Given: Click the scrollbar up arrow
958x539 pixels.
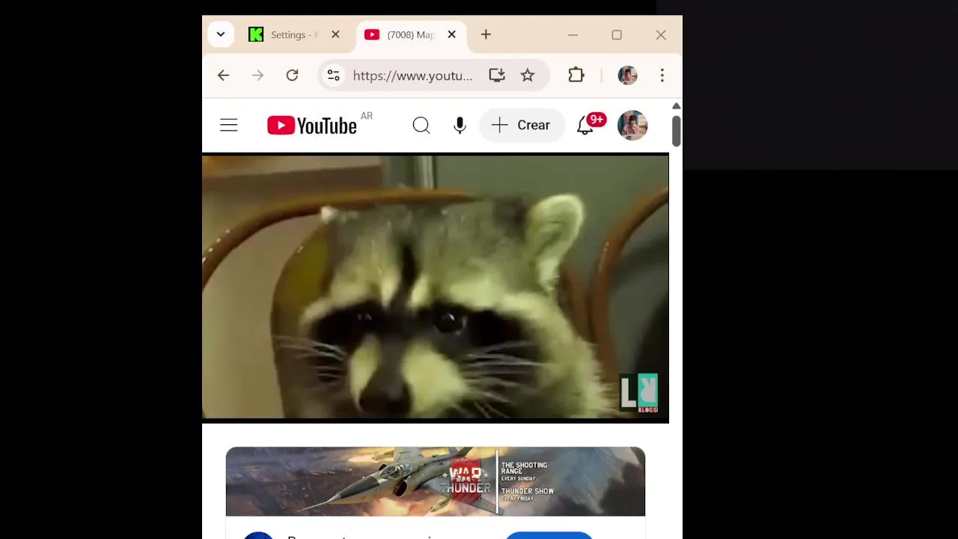Looking at the screenshot, I should click(676, 106).
